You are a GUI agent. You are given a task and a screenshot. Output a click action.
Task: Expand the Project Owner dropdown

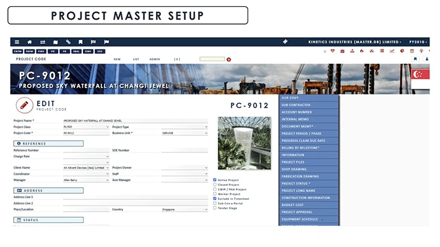(184, 167)
